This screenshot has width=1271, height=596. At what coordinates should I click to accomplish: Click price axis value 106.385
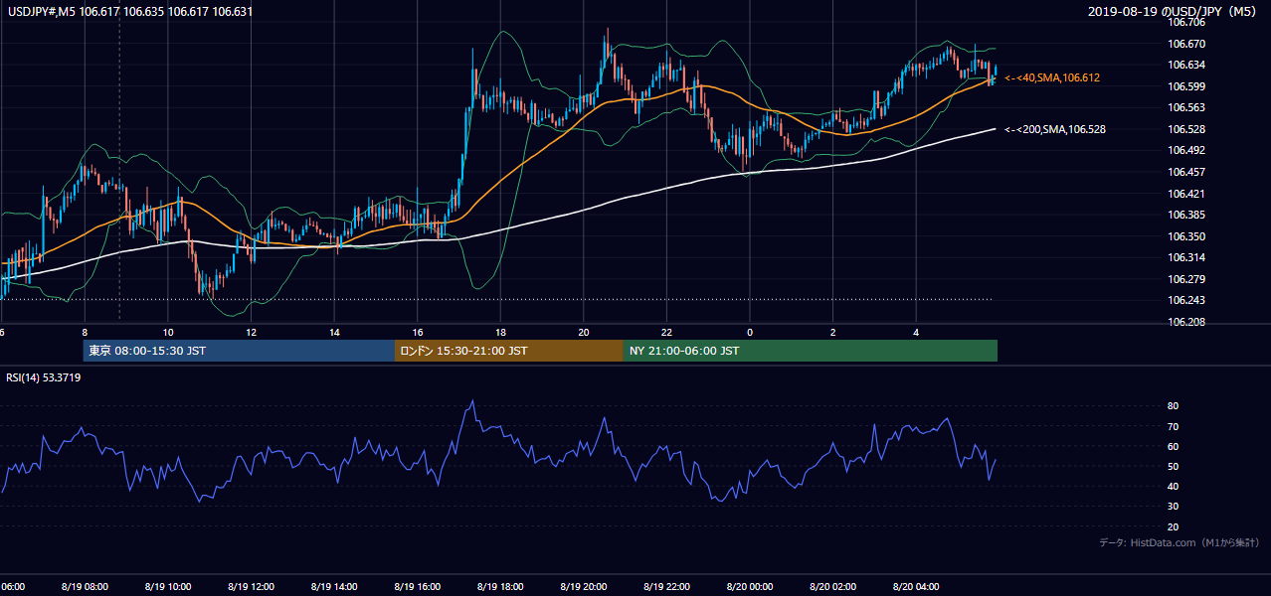[x=1186, y=215]
